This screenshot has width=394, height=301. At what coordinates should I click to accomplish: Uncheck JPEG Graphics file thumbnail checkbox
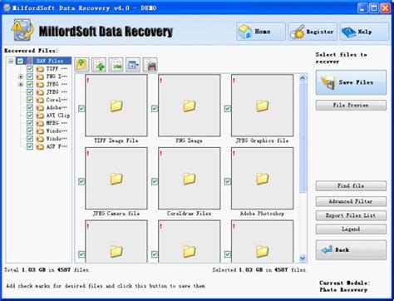(x=228, y=108)
